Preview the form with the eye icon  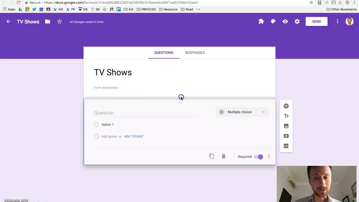click(x=285, y=22)
